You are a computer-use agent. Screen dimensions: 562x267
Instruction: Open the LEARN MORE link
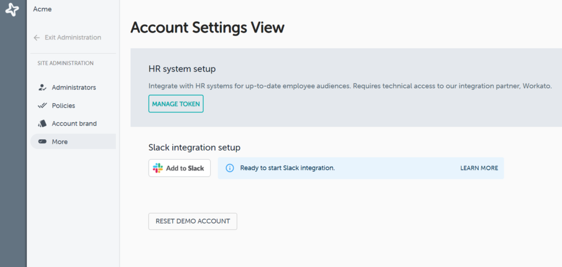pos(479,168)
